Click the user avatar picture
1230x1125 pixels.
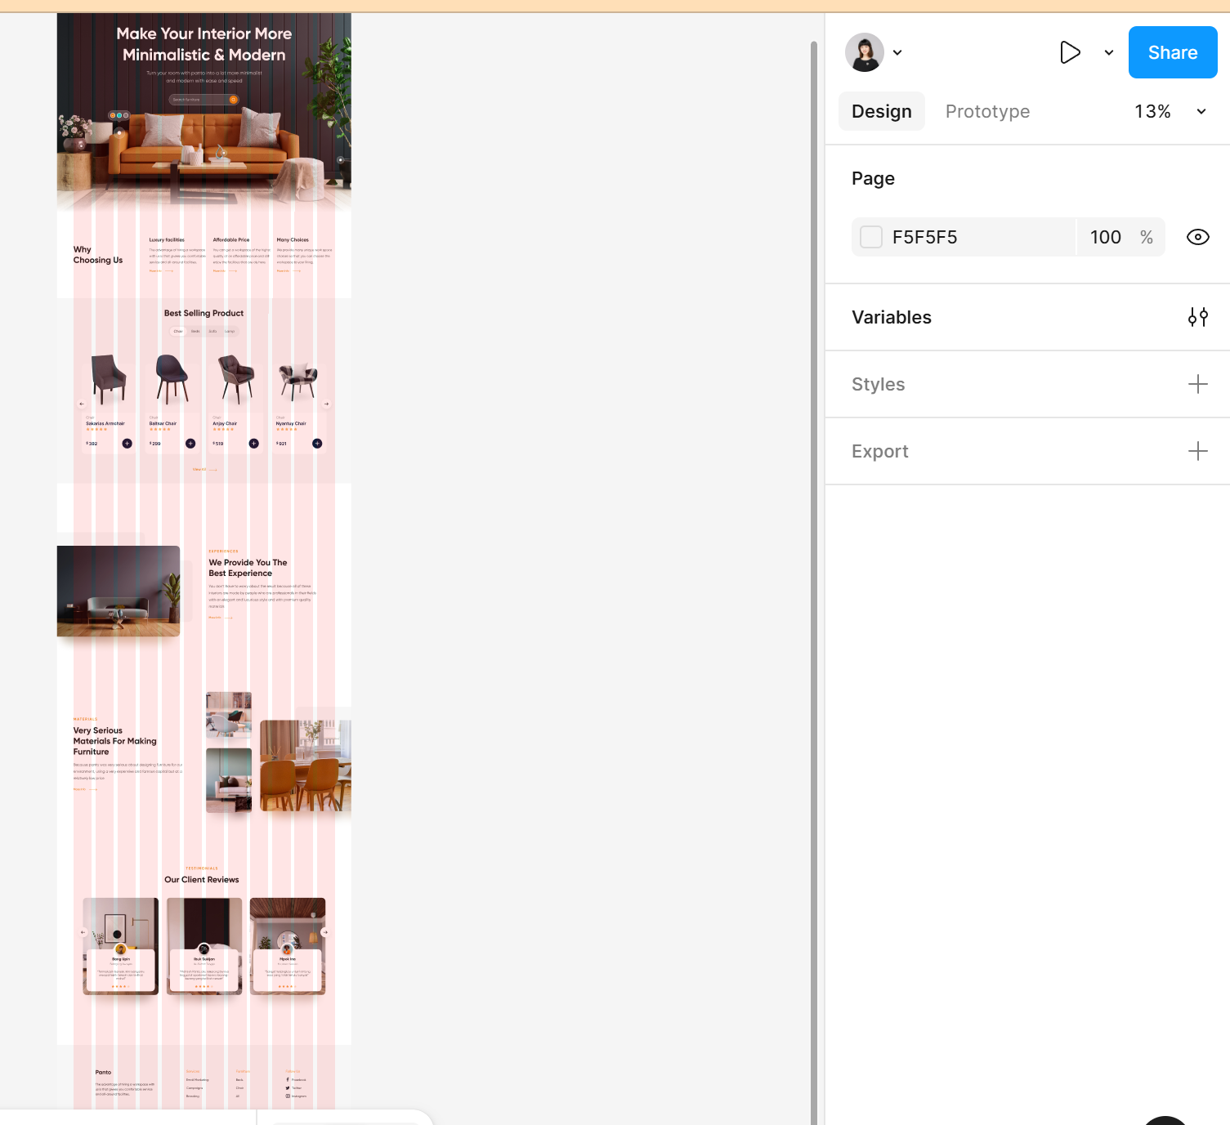pyautogui.click(x=864, y=52)
